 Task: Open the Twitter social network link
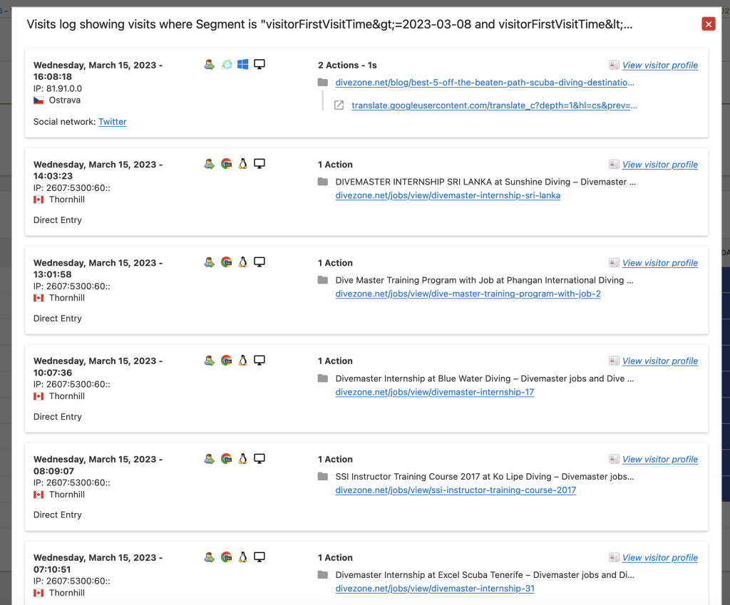(x=112, y=121)
